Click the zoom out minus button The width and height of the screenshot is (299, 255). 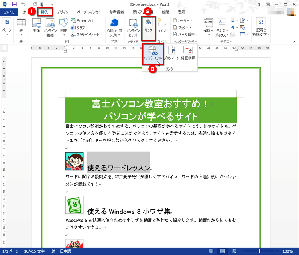tap(242, 251)
